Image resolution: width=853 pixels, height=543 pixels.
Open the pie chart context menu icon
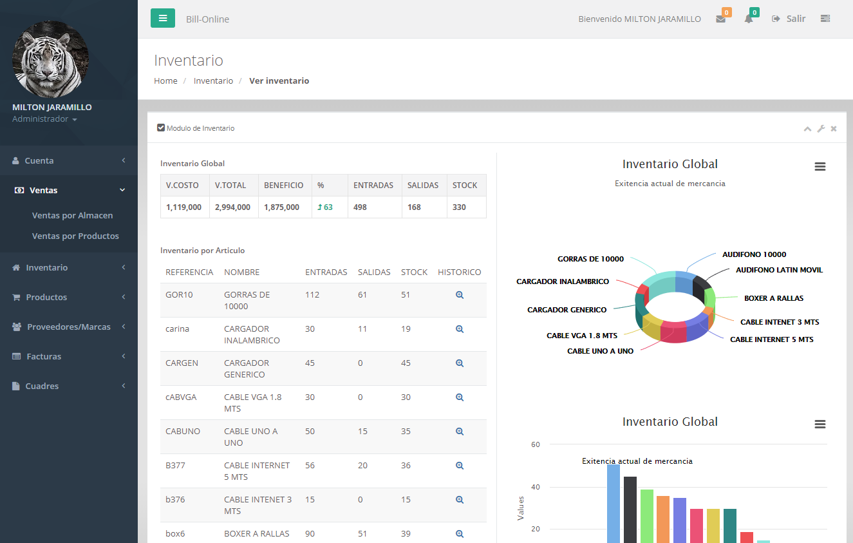pyautogui.click(x=820, y=167)
